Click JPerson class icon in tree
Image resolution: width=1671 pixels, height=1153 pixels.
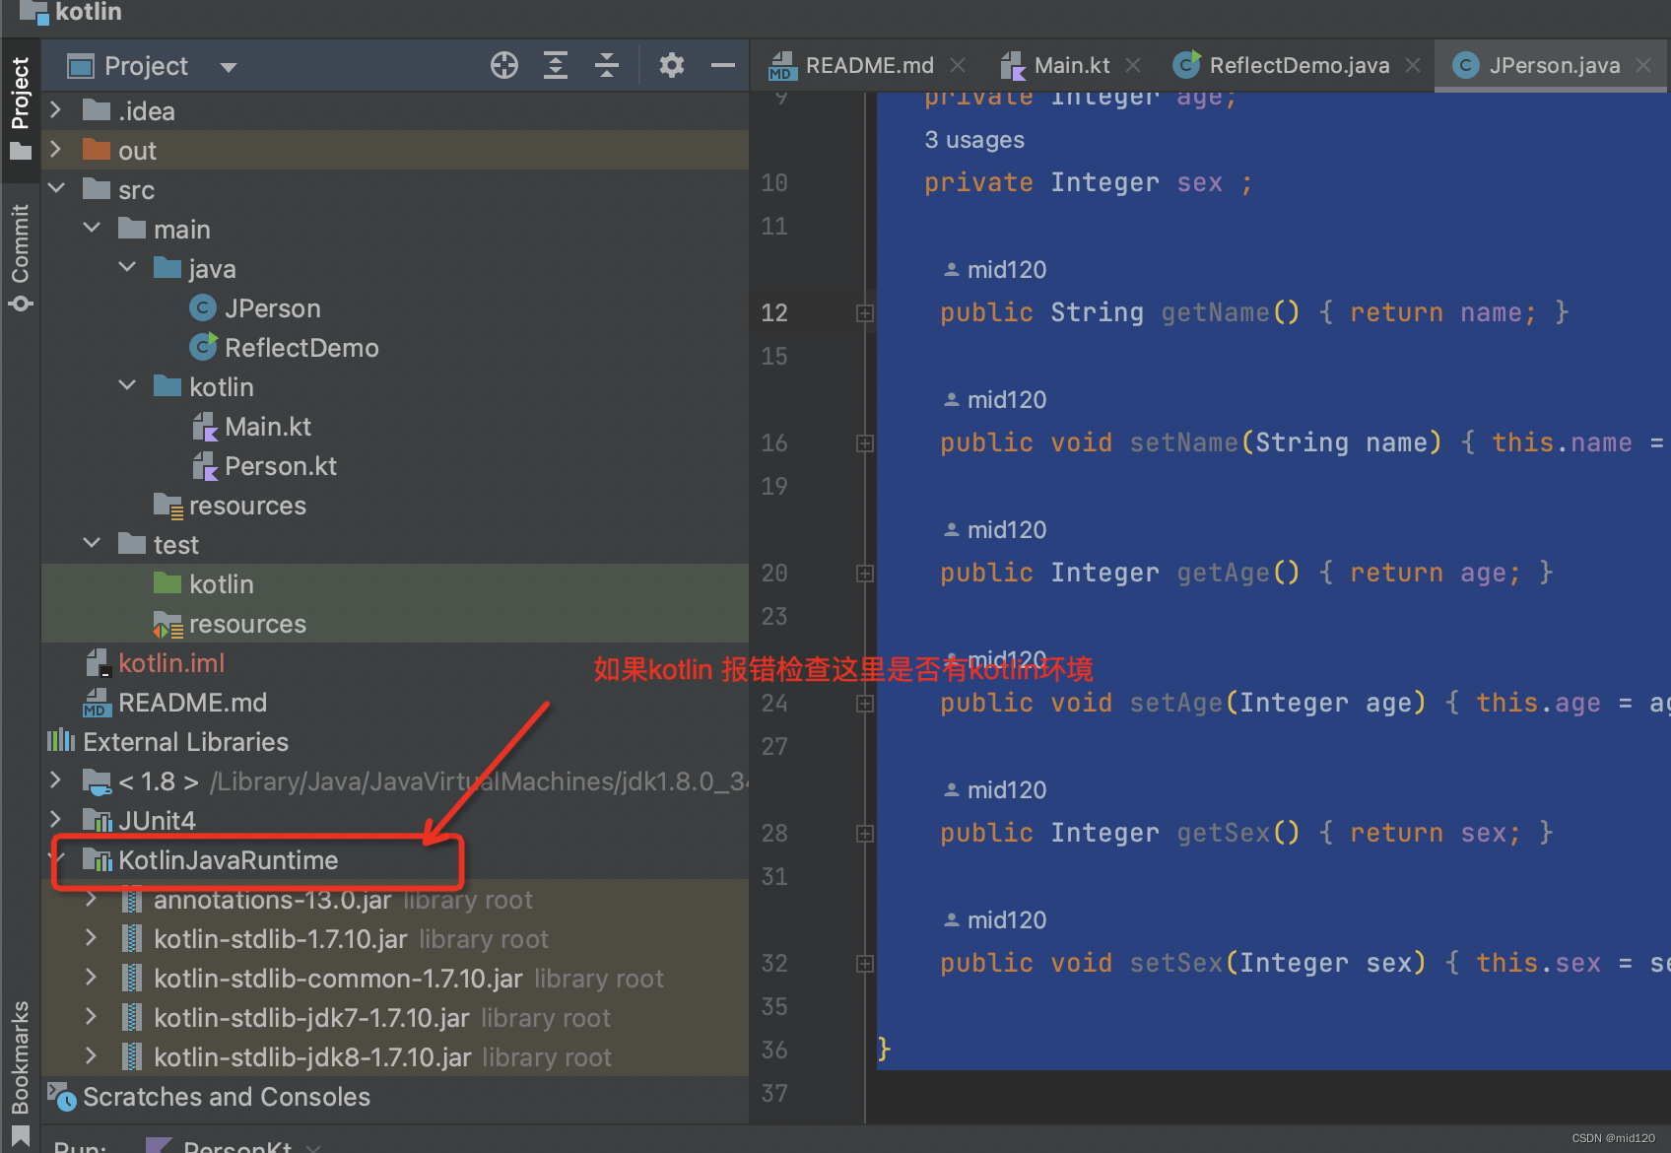click(x=203, y=308)
